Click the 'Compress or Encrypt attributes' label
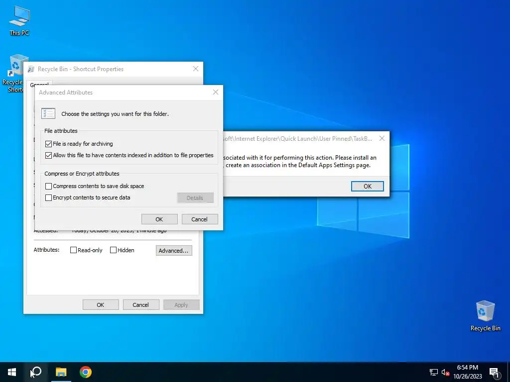This screenshot has width=510, height=382. pos(82,174)
